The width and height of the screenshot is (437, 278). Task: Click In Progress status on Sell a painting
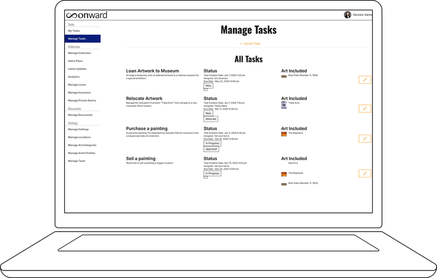[212, 173]
